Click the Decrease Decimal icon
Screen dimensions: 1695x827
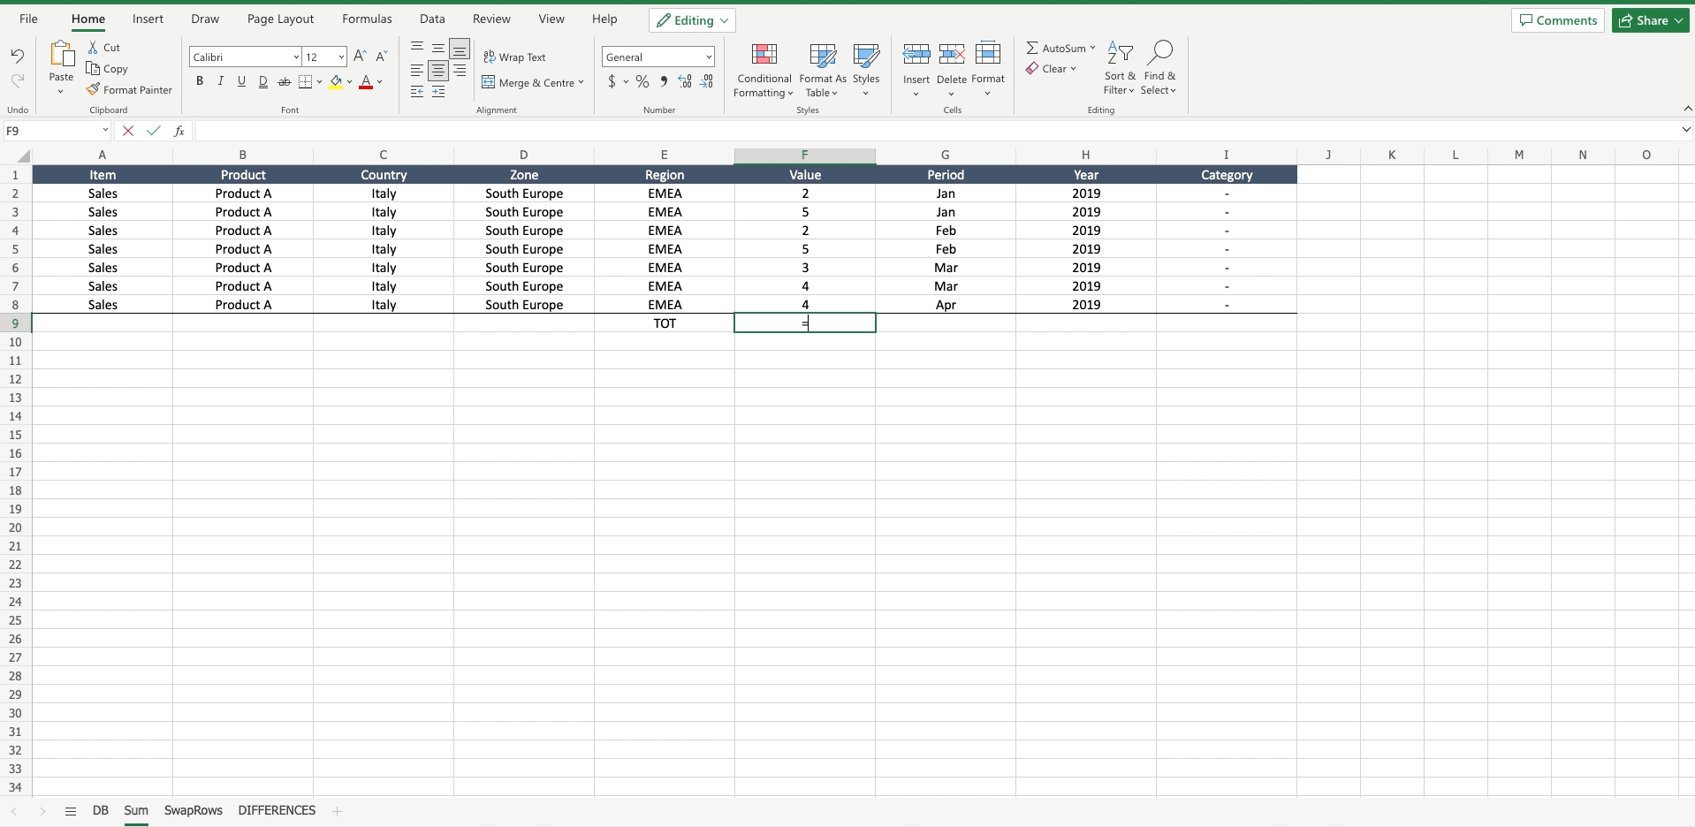(x=706, y=81)
